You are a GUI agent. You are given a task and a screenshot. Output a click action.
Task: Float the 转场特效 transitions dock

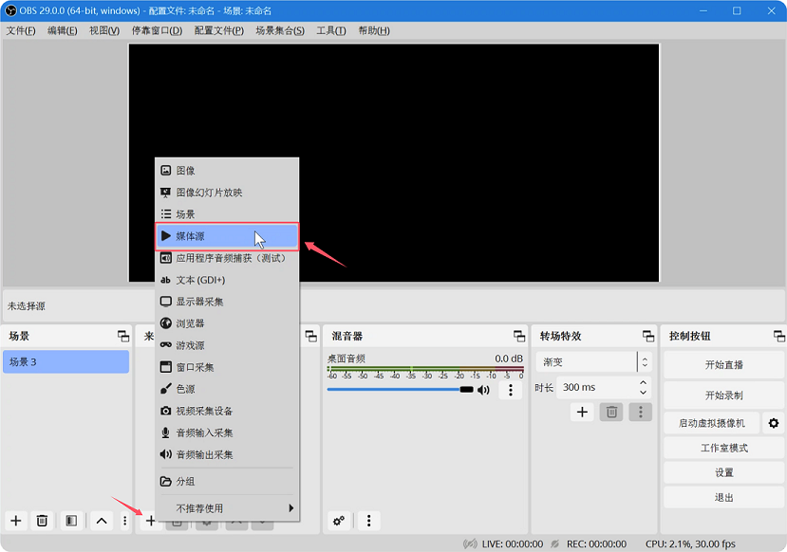point(648,336)
